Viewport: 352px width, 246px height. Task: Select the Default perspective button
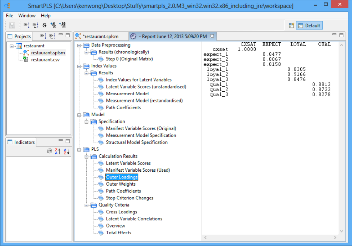coord(309,26)
